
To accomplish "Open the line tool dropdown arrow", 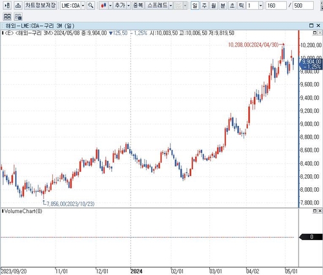I will coord(185,5).
